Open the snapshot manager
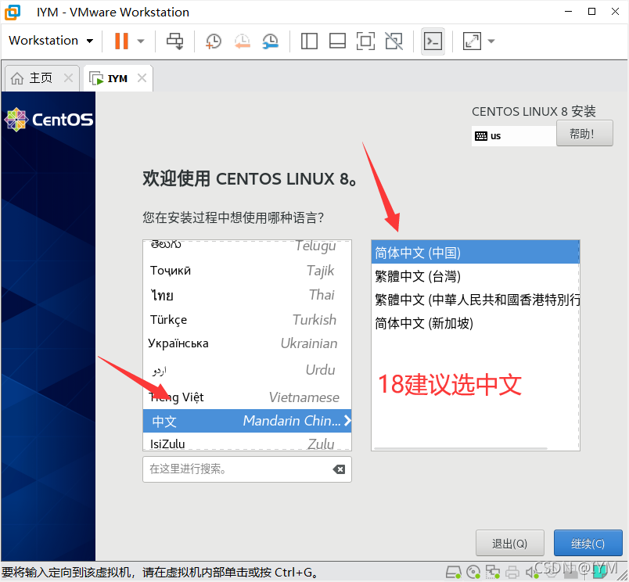 coord(271,41)
